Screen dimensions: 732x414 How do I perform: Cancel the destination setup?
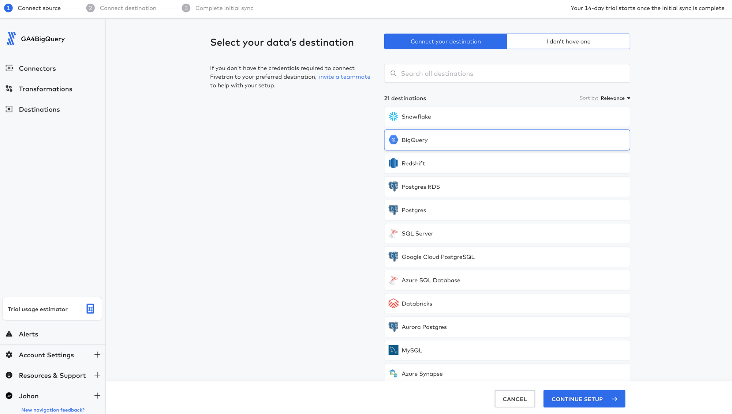pyautogui.click(x=515, y=399)
